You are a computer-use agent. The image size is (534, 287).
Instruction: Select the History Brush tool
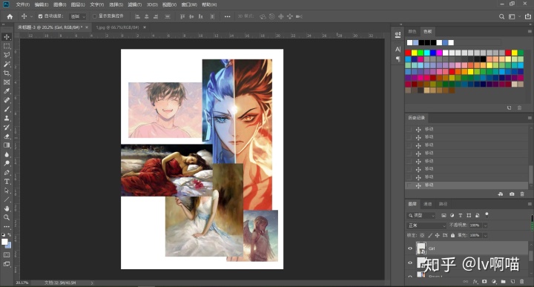(x=7, y=128)
